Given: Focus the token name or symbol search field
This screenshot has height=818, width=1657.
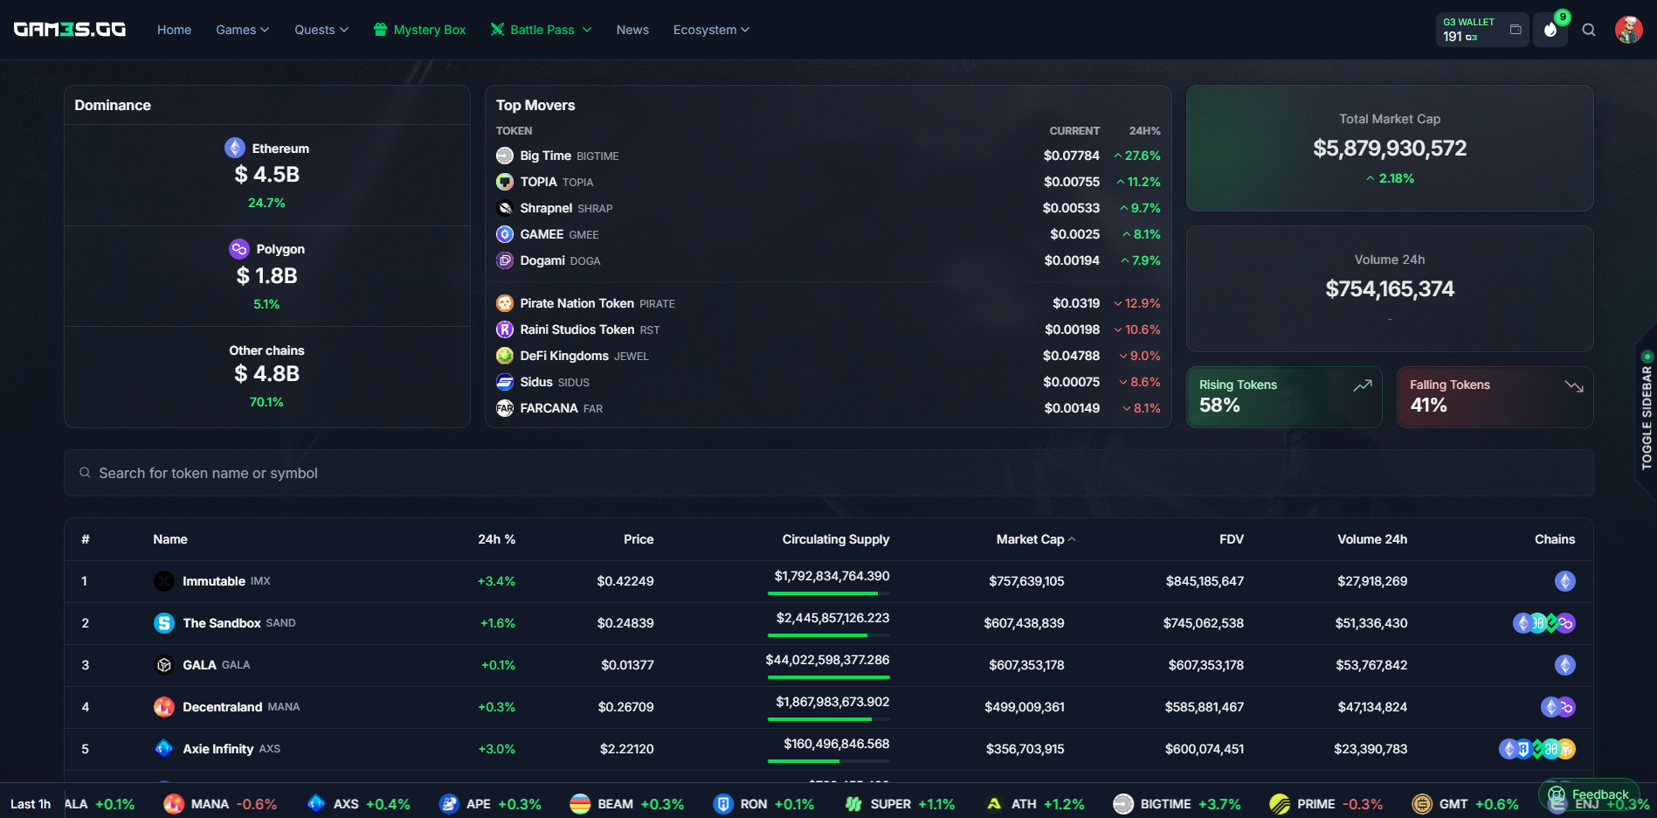Looking at the screenshot, I should (829, 473).
